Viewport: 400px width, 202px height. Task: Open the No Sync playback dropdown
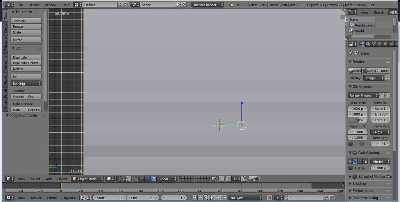click(x=245, y=198)
